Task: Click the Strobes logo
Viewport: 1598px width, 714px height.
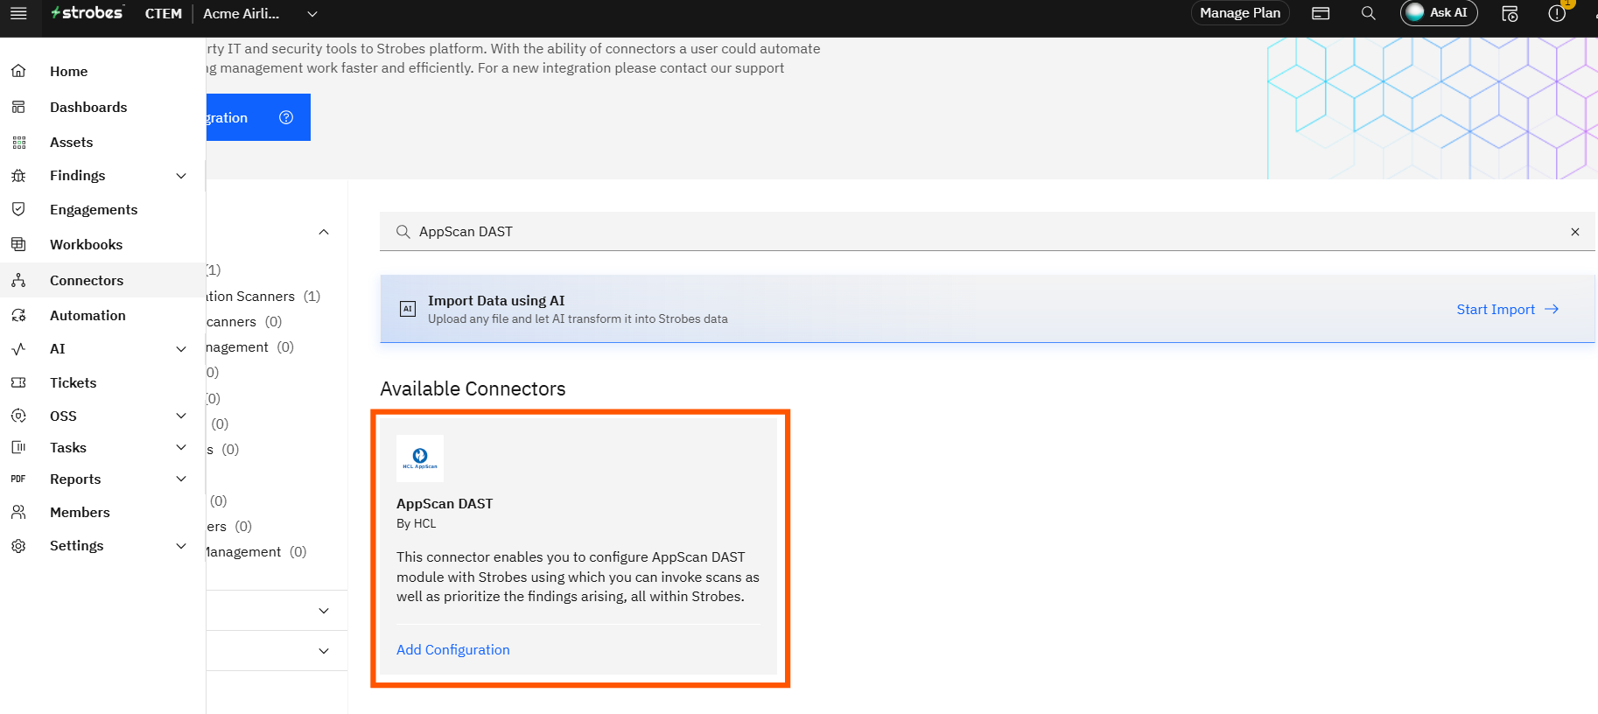Action: click(x=88, y=13)
